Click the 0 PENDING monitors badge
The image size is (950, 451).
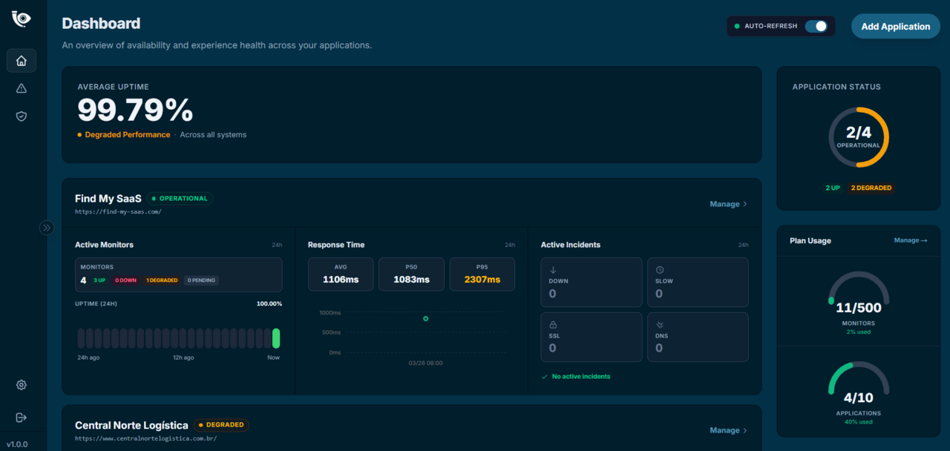coord(201,280)
